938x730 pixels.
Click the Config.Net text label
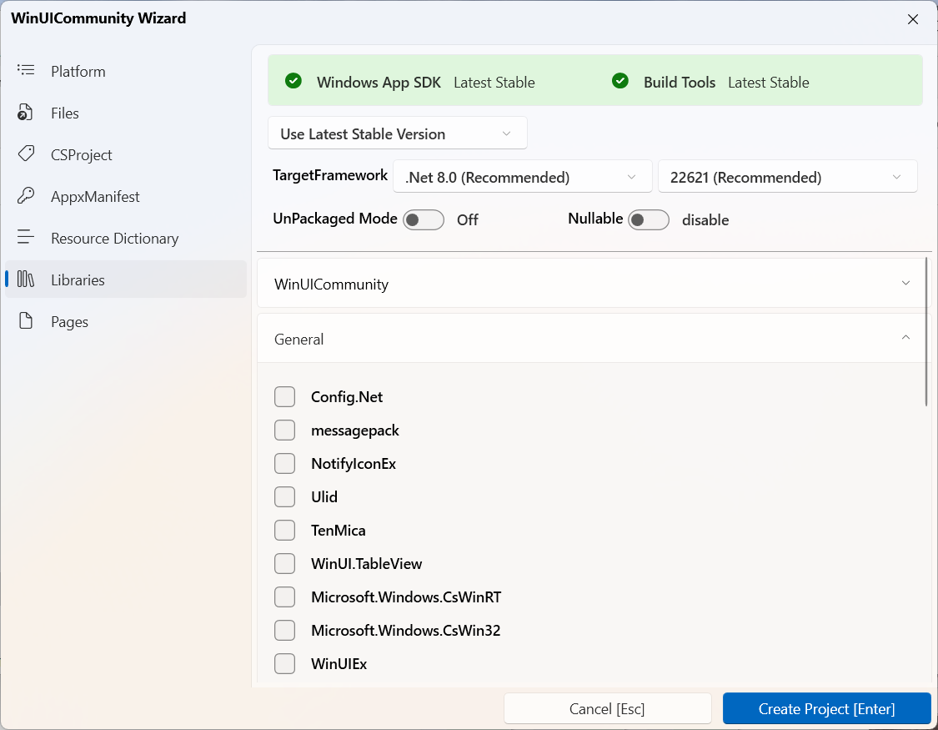click(x=347, y=397)
